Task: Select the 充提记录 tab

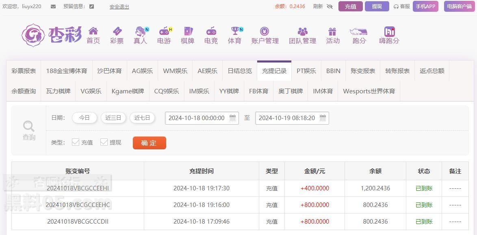Action: click(274, 71)
